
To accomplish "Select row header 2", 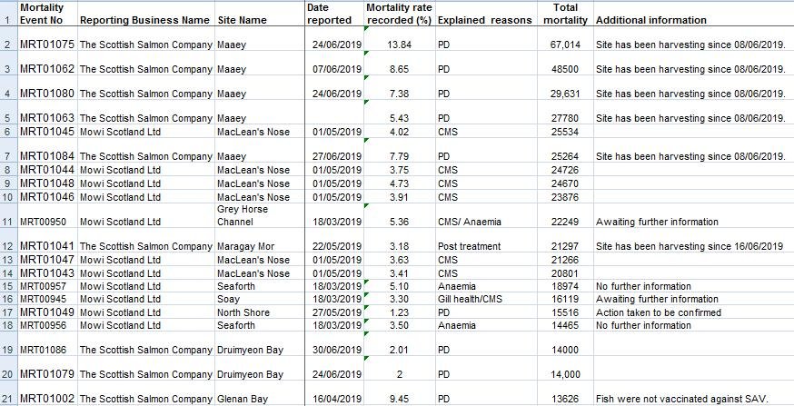I will pos(8,38).
